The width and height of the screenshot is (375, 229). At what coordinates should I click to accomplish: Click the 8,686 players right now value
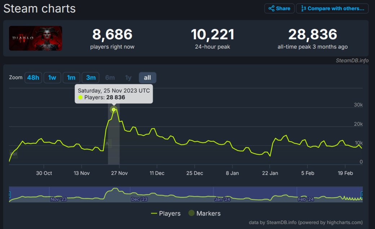tap(112, 34)
